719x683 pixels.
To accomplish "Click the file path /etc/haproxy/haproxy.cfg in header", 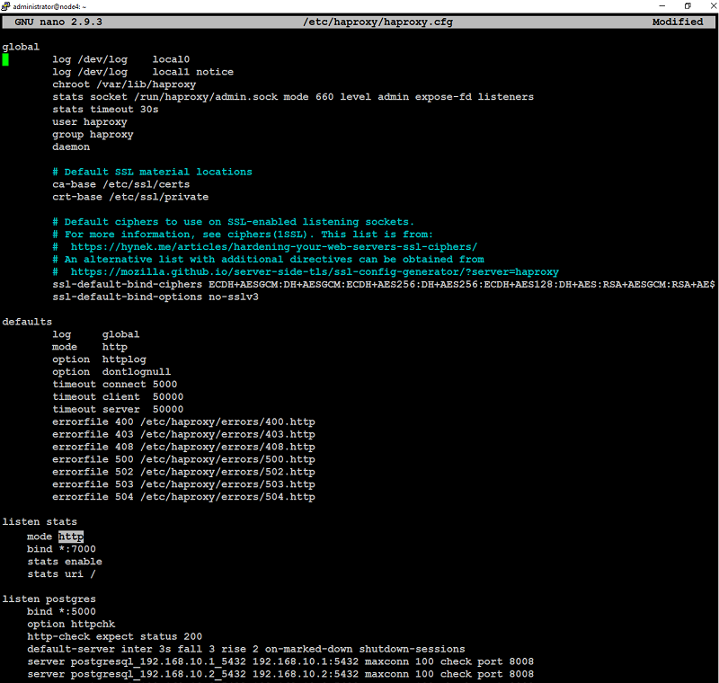I will [377, 22].
